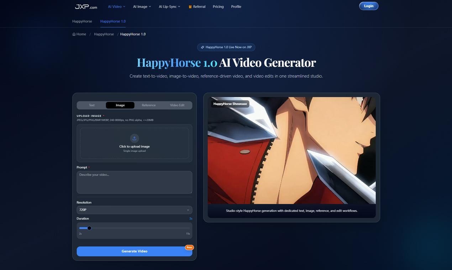Open the Profile menu item
This screenshot has height=270, width=452.
[236, 7]
